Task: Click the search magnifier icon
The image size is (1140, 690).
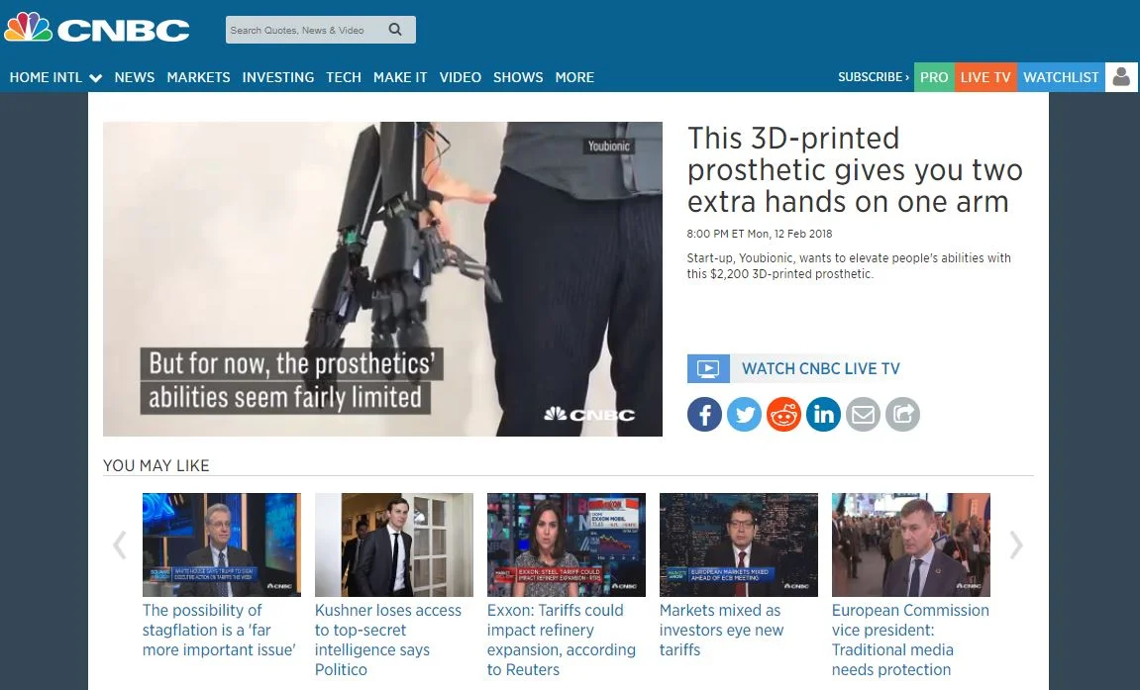Action: click(395, 30)
